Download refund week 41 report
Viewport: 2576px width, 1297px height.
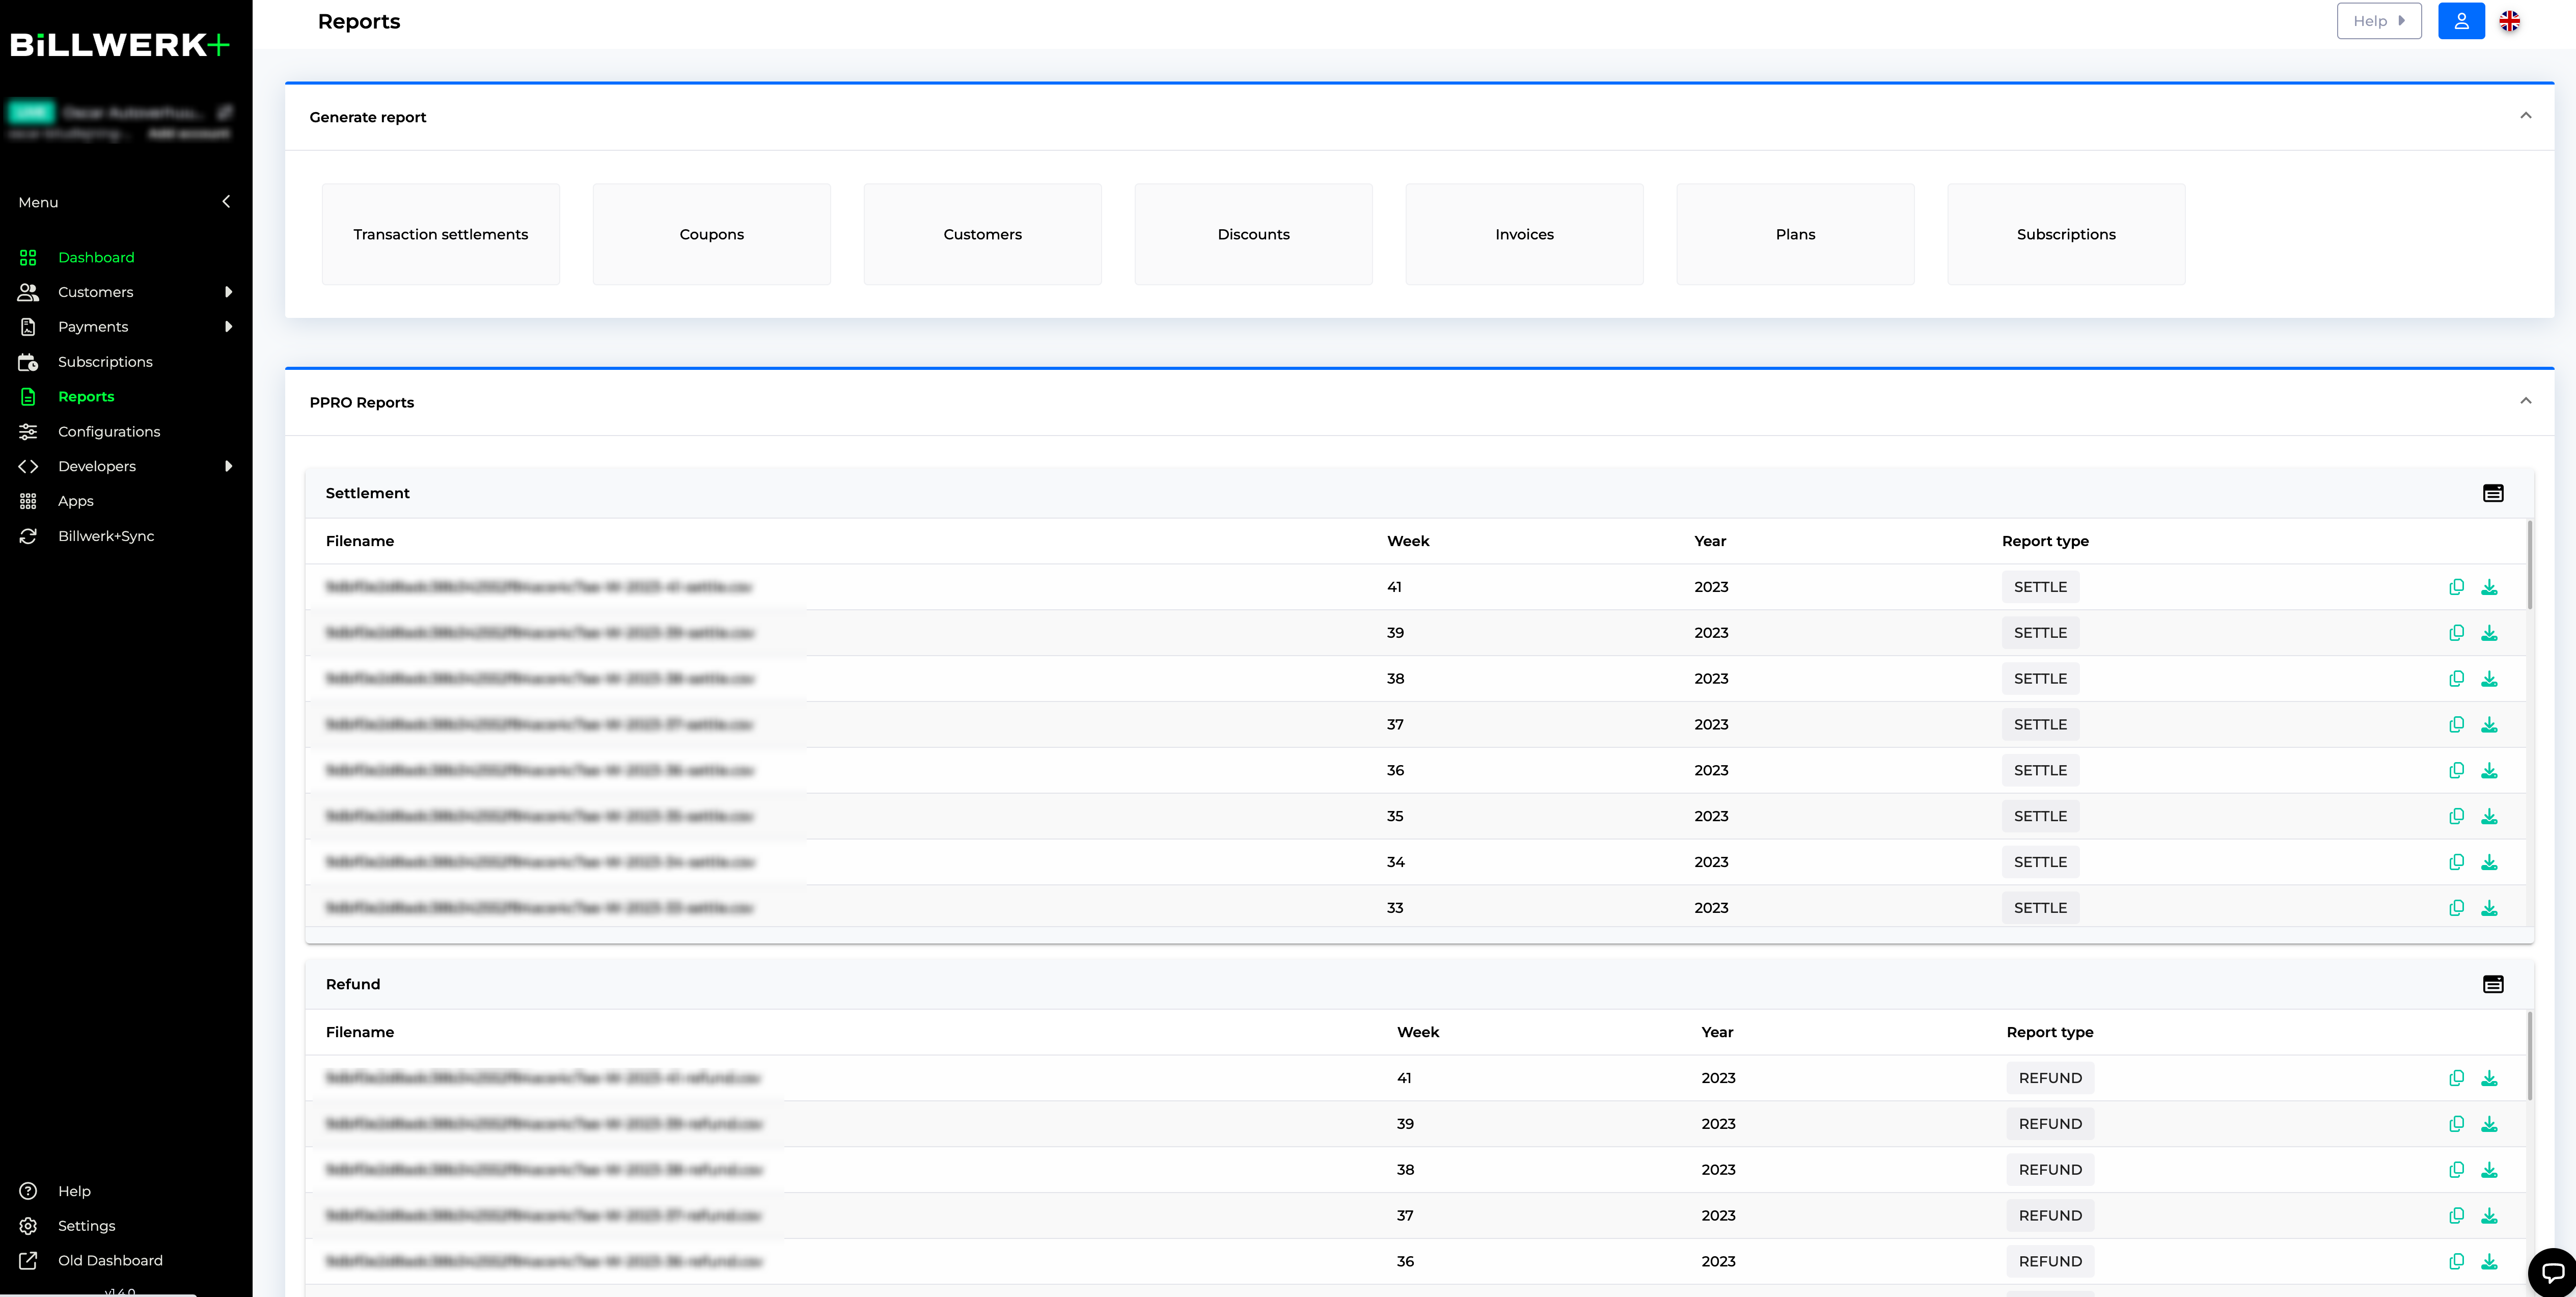pyautogui.click(x=2489, y=1078)
